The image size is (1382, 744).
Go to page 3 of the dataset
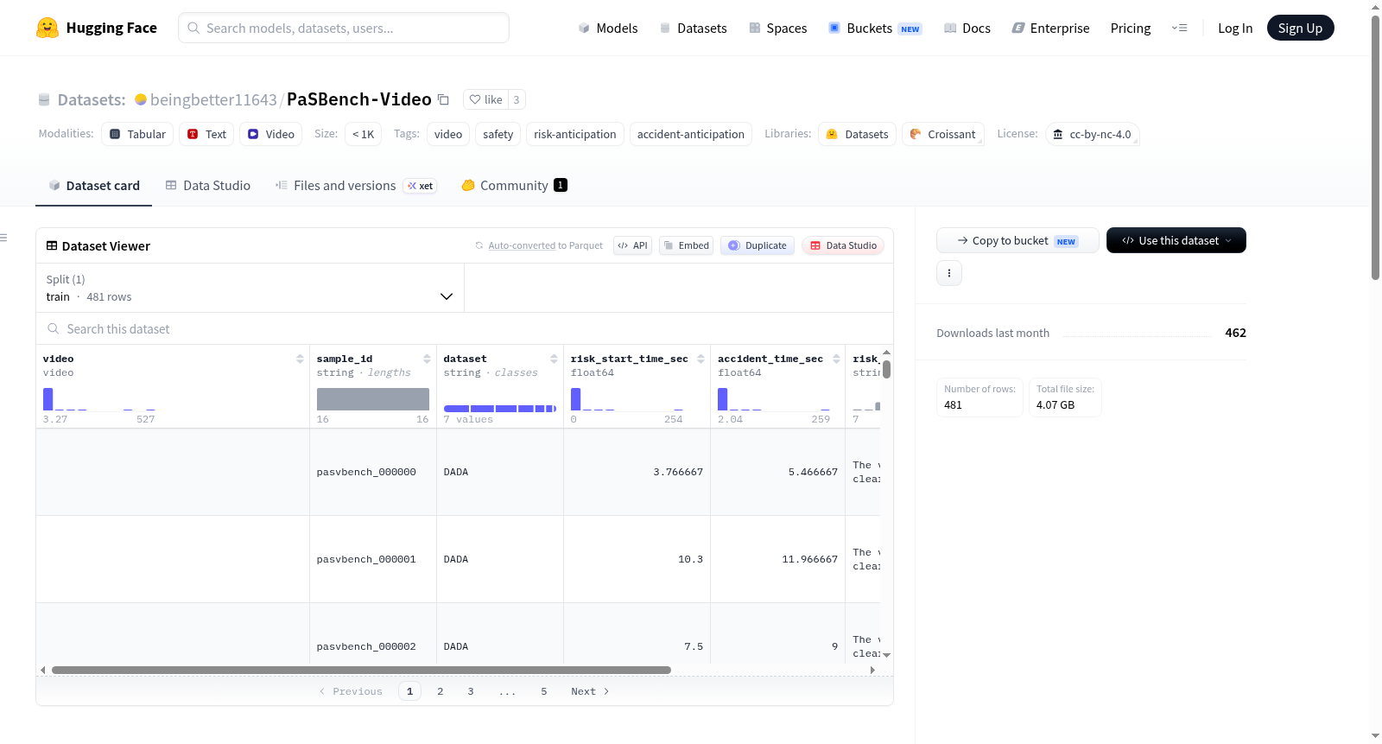click(471, 691)
